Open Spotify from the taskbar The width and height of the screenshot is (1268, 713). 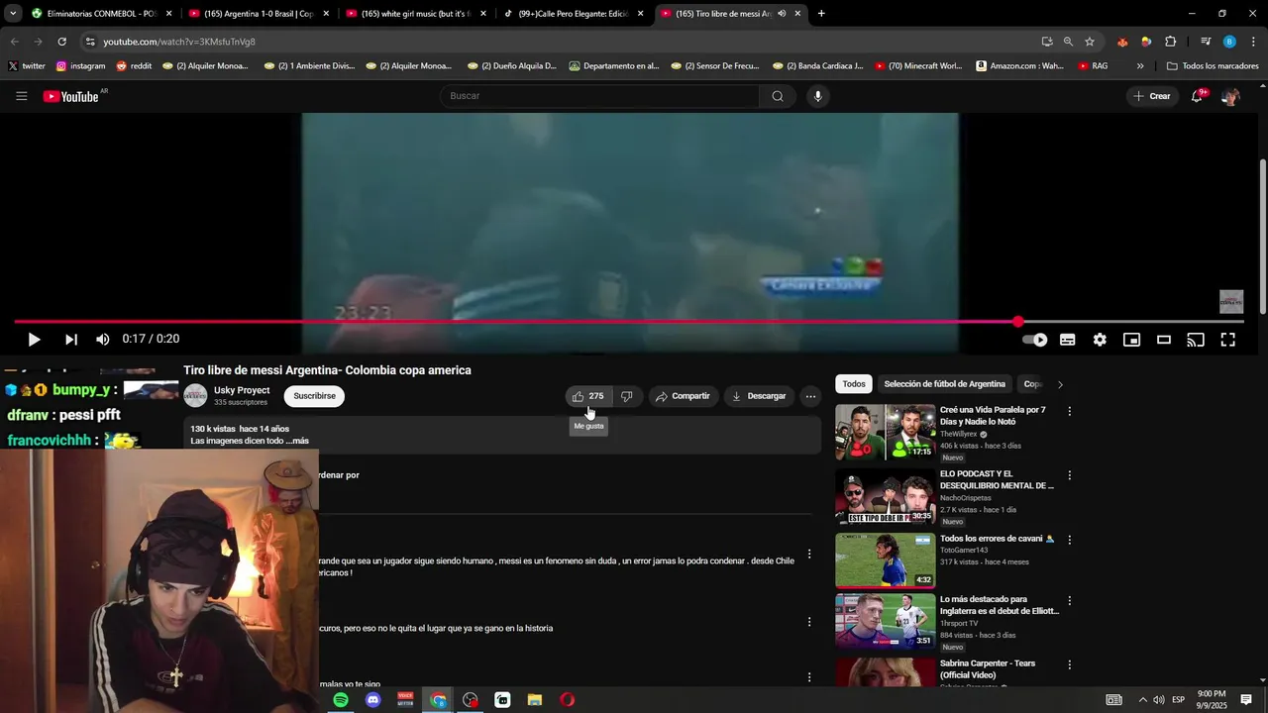coord(341,700)
